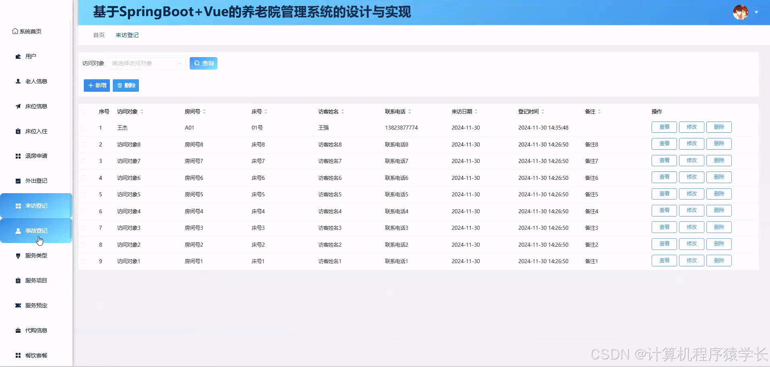Sort by 联系电话 column arrows
This screenshot has width=770, height=367.
[410, 111]
